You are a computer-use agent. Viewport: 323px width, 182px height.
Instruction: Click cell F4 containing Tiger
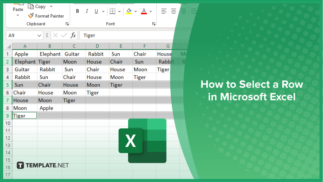(x=144, y=77)
